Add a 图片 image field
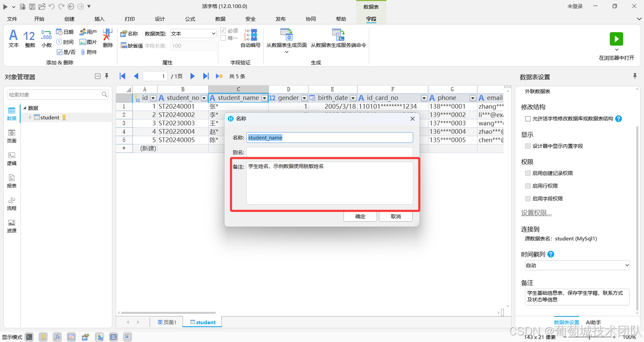Image resolution: width=644 pixels, height=342 pixels. click(88, 42)
